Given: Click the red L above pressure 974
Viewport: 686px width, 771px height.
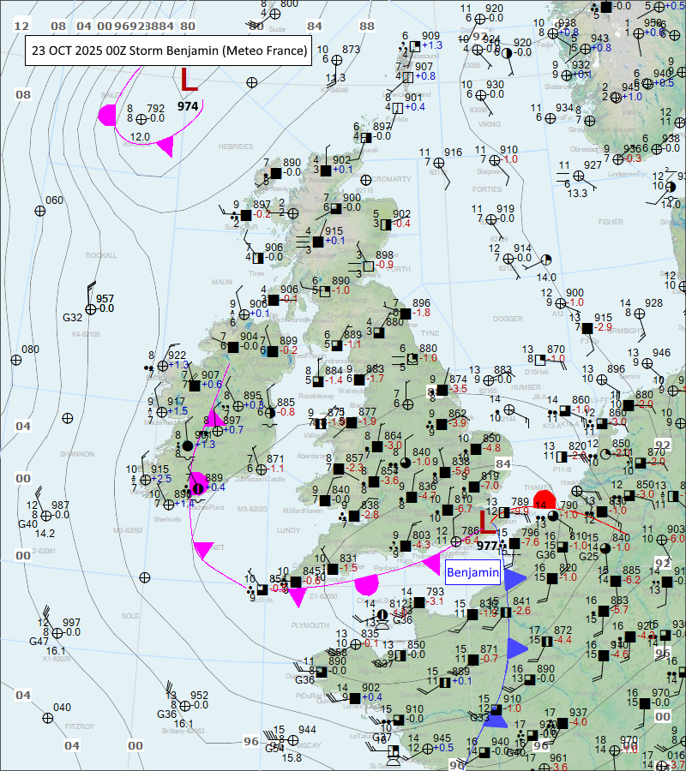Looking at the screenshot, I should pyautogui.click(x=189, y=81).
